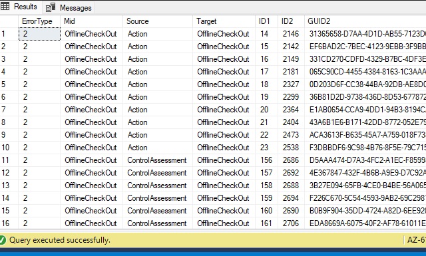
Task: Click GUID2 cell starting 3B27E094-65FB
Action: pyautogui.click(x=365, y=186)
